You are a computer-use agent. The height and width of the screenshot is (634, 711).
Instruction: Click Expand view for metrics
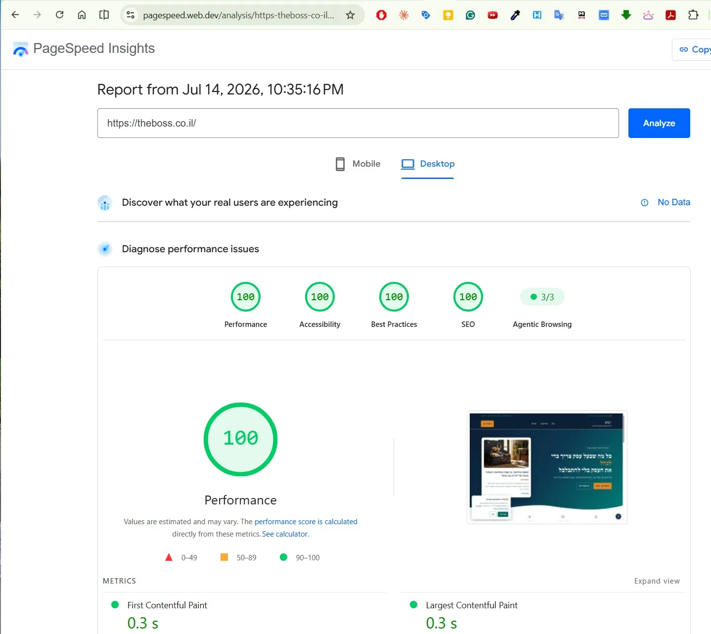(x=657, y=581)
